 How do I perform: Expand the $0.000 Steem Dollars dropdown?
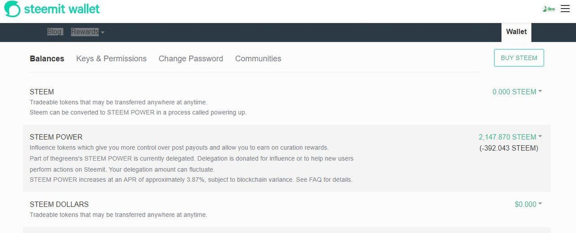click(x=528, y=204)
